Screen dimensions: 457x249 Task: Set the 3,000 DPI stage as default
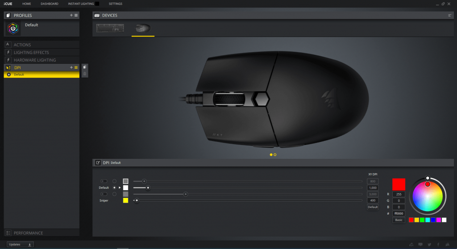click(114, 194)
